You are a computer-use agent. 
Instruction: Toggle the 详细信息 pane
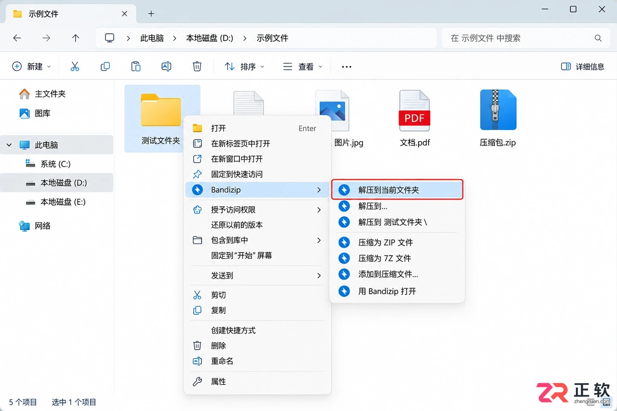[x=583, y=66]
